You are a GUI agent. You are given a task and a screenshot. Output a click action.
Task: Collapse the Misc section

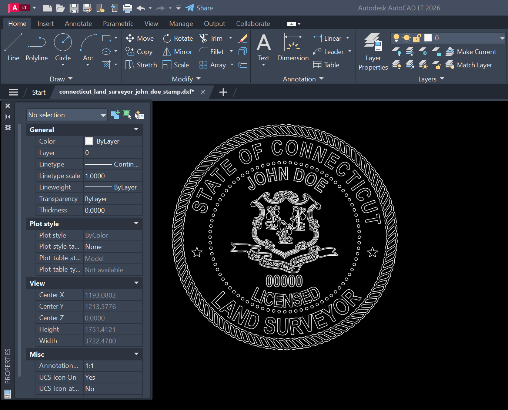(136, 354)
